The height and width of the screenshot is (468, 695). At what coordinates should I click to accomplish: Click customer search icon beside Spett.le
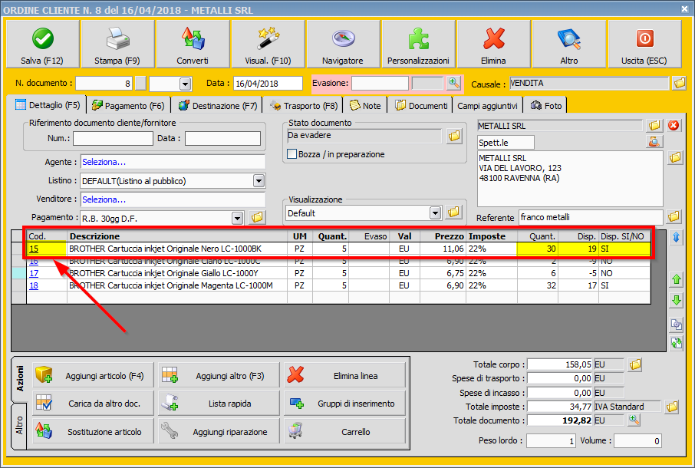[654, 142]
